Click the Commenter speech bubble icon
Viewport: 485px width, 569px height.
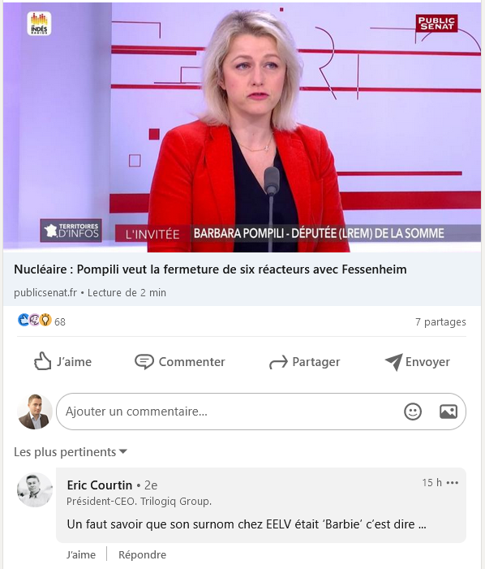click(144, 362)
